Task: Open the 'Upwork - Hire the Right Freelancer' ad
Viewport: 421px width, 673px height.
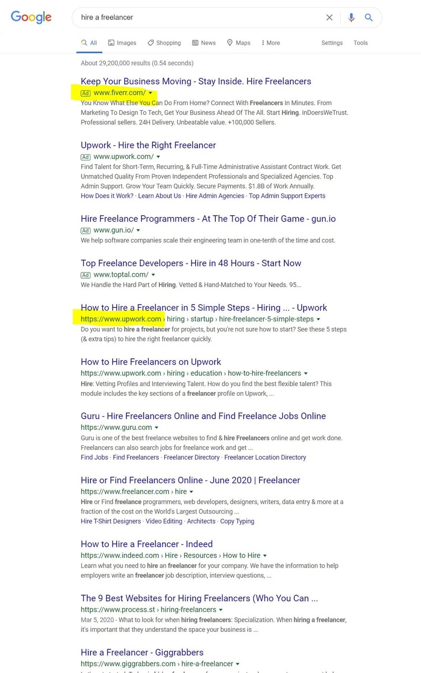Action: [148, 145]
